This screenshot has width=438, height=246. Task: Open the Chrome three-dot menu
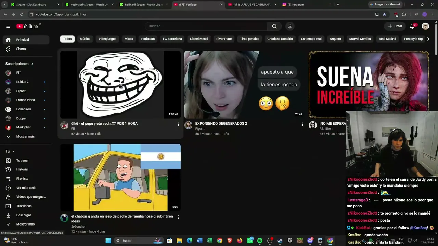tap(433, 14)
